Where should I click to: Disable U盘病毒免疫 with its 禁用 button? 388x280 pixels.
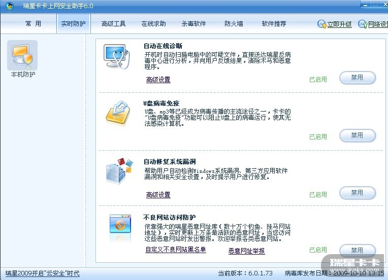point(358,135)
